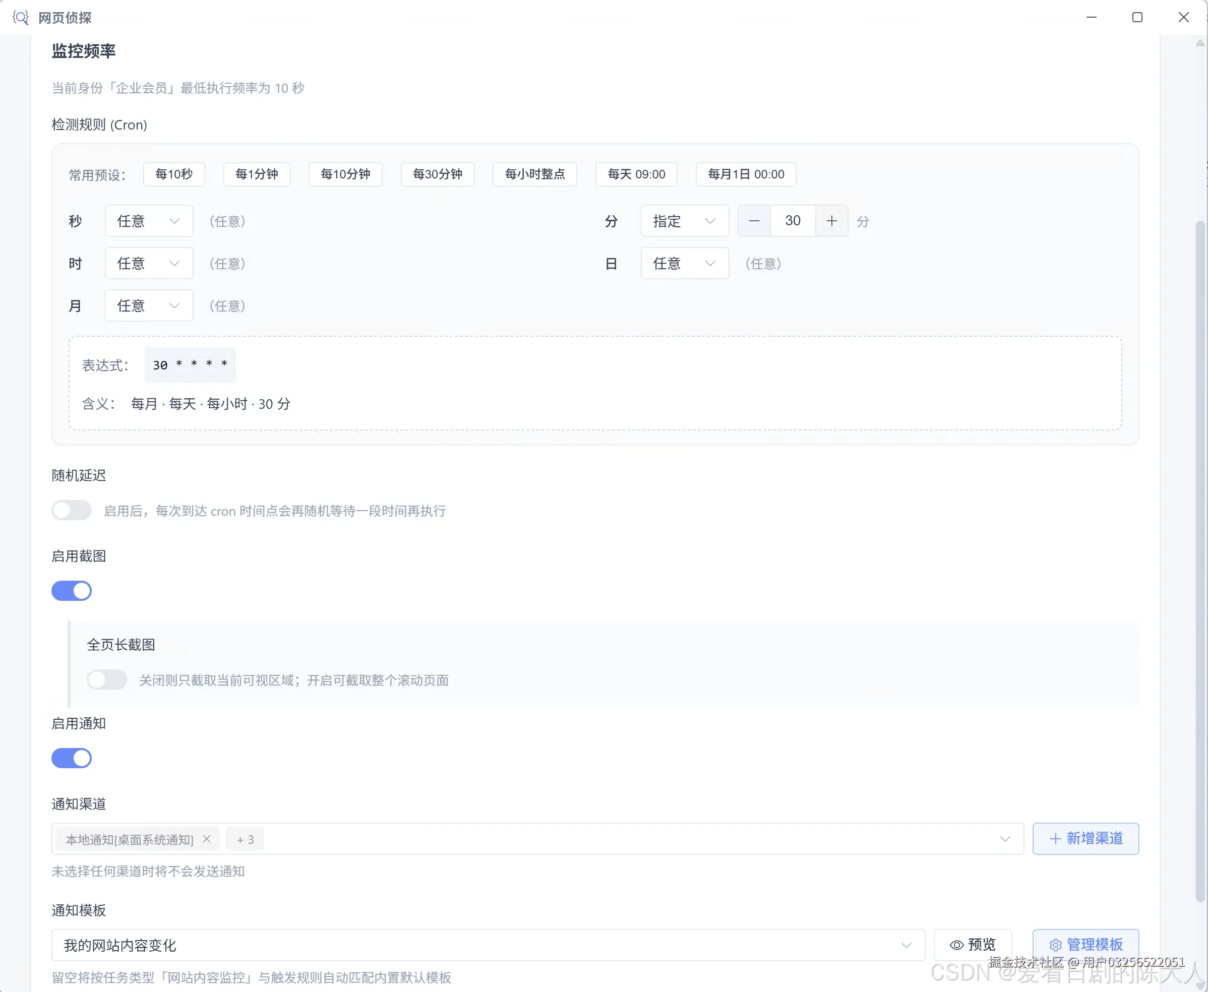Viewport: 1208px width, 992px height.
Task: Click the plus icon on 新增渠道
Action: tap(1055, 839)
